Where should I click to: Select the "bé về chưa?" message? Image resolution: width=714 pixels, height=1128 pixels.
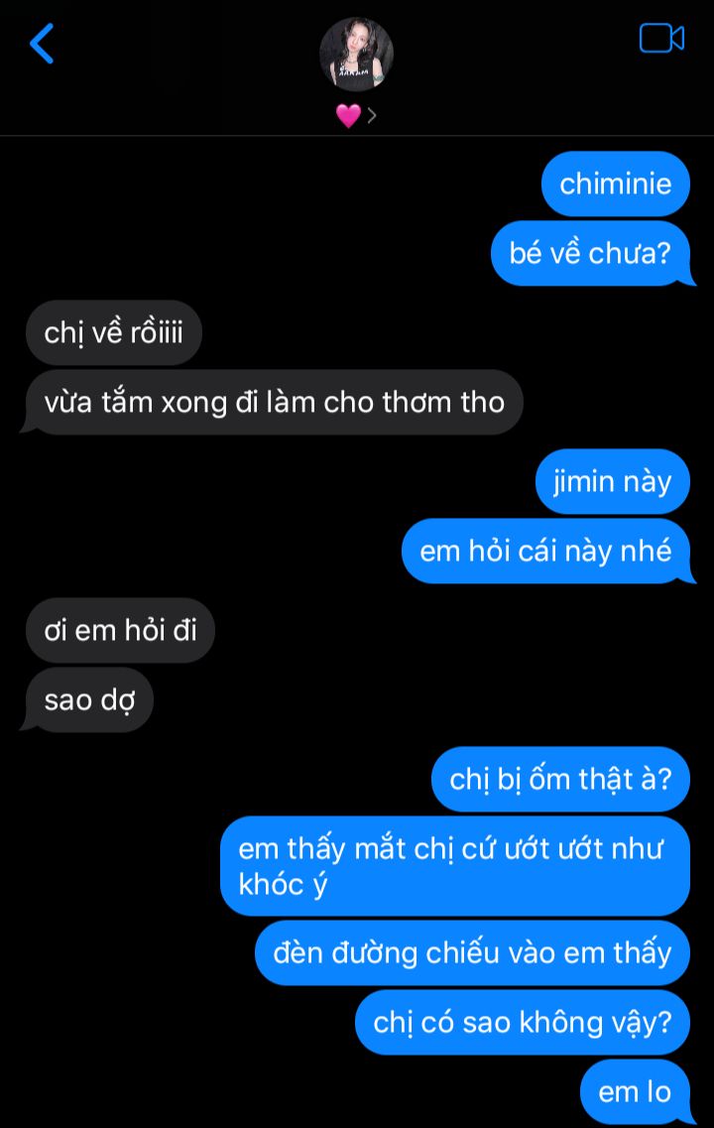coord(591,253)
